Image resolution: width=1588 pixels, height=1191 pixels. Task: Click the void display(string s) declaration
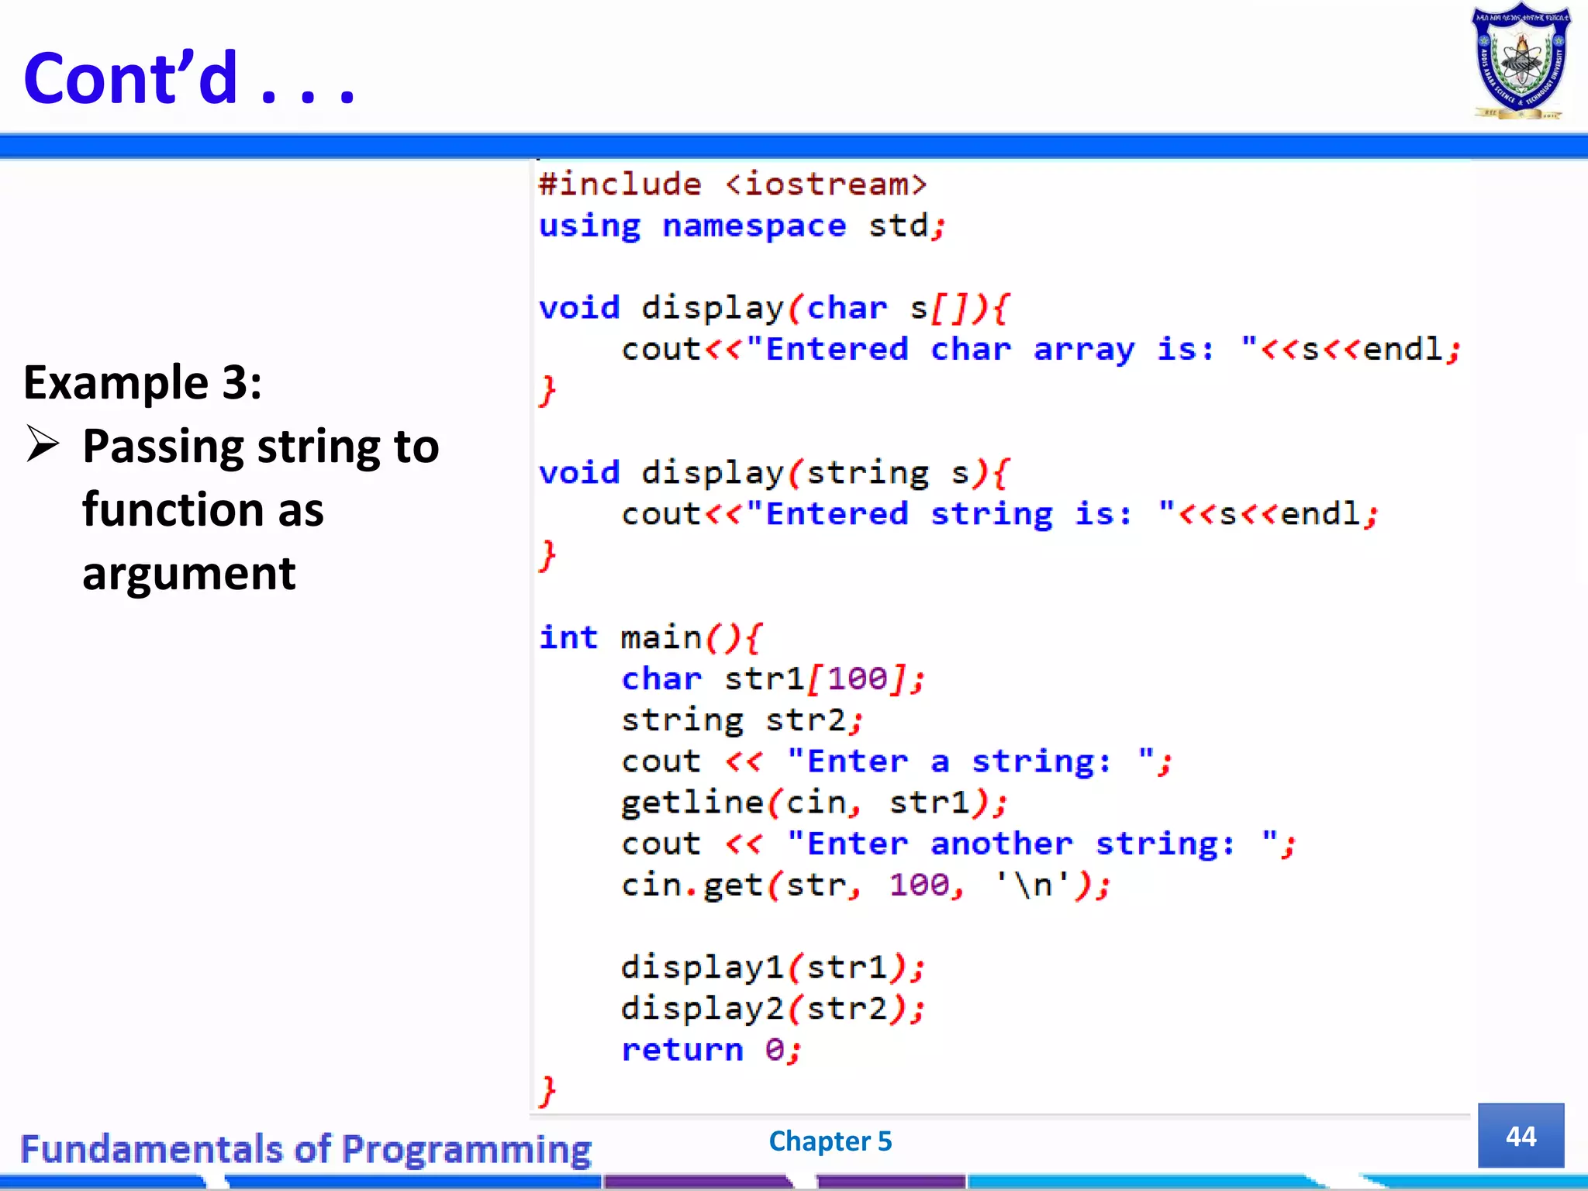tap(774, 473)
